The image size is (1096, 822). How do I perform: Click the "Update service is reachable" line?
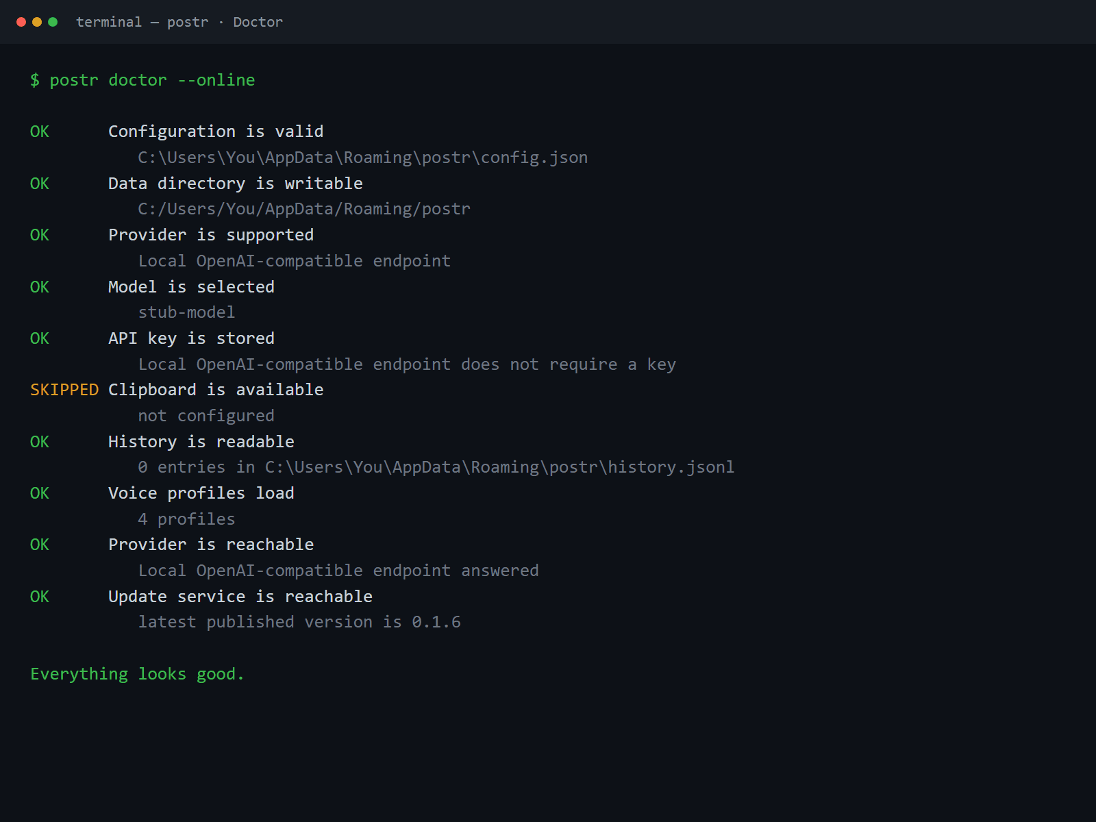coord(240,597)
